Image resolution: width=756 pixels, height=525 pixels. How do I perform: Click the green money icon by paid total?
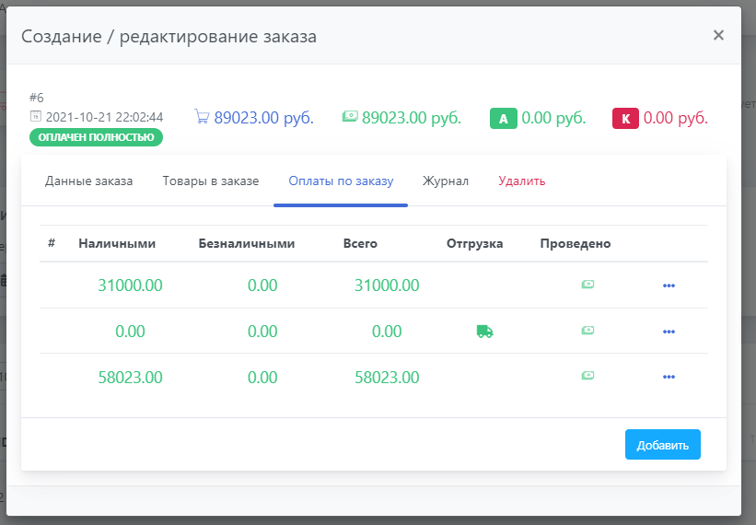click(x=350, y=117)
